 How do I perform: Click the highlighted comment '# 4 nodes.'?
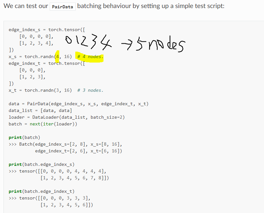pyautogui.click(x=90, y=57)
